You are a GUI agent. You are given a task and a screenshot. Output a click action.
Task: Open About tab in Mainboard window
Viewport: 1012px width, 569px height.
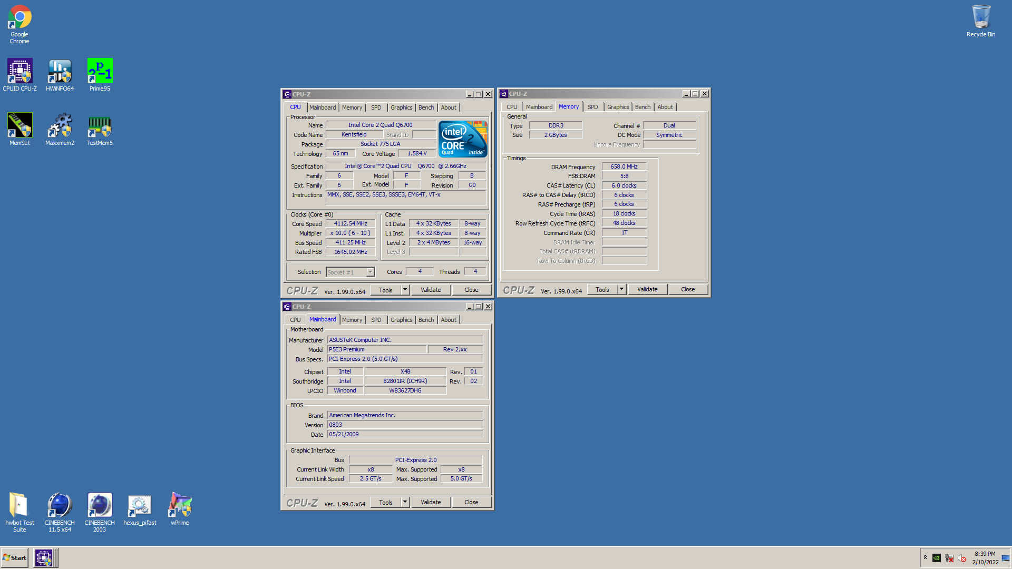point(449,320)
